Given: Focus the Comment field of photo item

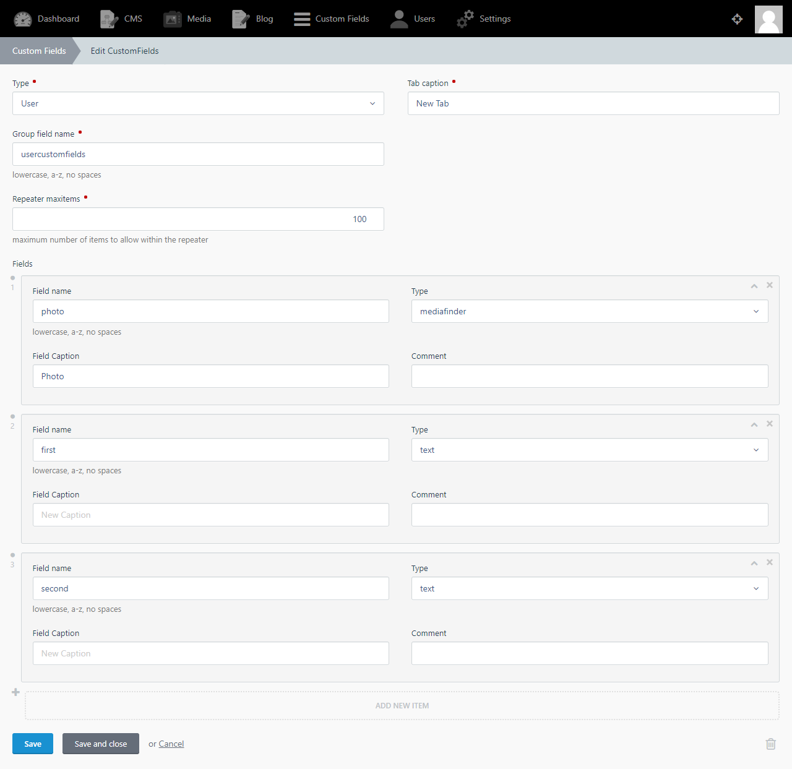Looking at the screenshot, I should 590,376.
